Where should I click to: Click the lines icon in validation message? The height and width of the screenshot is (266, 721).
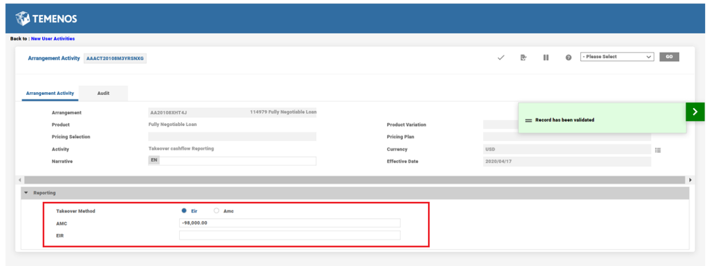[528, 120]
